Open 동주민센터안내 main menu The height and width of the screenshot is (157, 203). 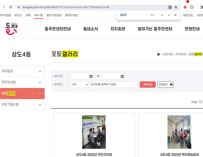click(x=58, y=29)
